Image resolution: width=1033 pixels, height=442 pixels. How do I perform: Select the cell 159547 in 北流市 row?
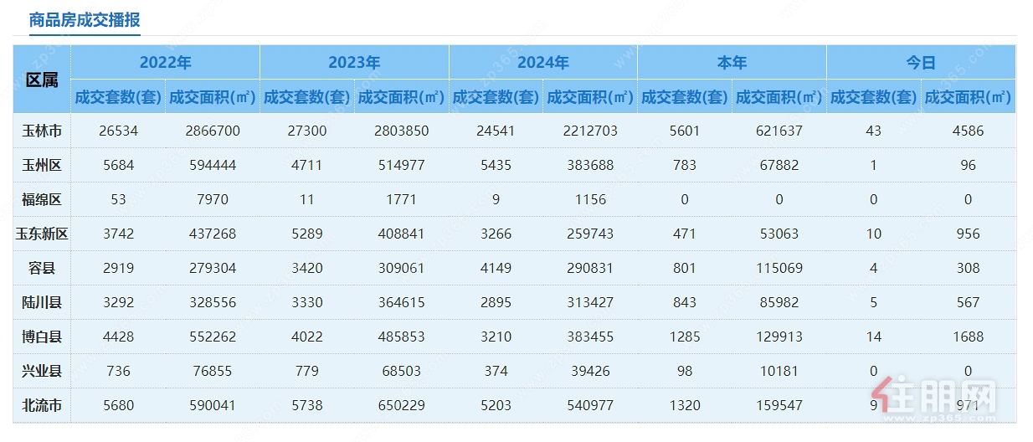tap(779, 405)
